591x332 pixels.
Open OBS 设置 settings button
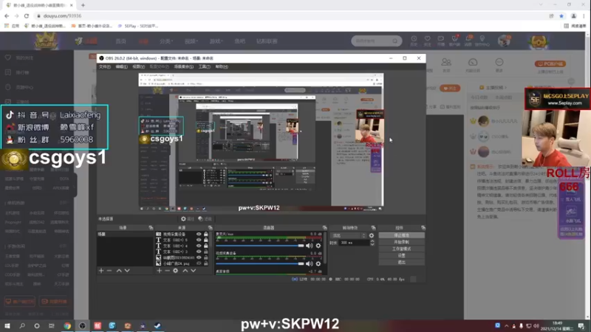[x=401, y=255]
